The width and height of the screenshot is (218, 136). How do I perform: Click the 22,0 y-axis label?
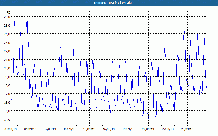(x=7, y=51)
